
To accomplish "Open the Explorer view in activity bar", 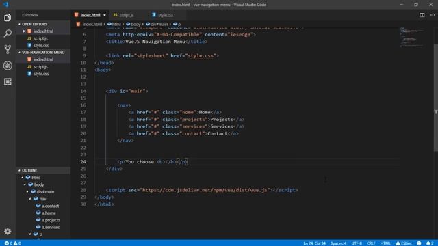I will (8, 18).
